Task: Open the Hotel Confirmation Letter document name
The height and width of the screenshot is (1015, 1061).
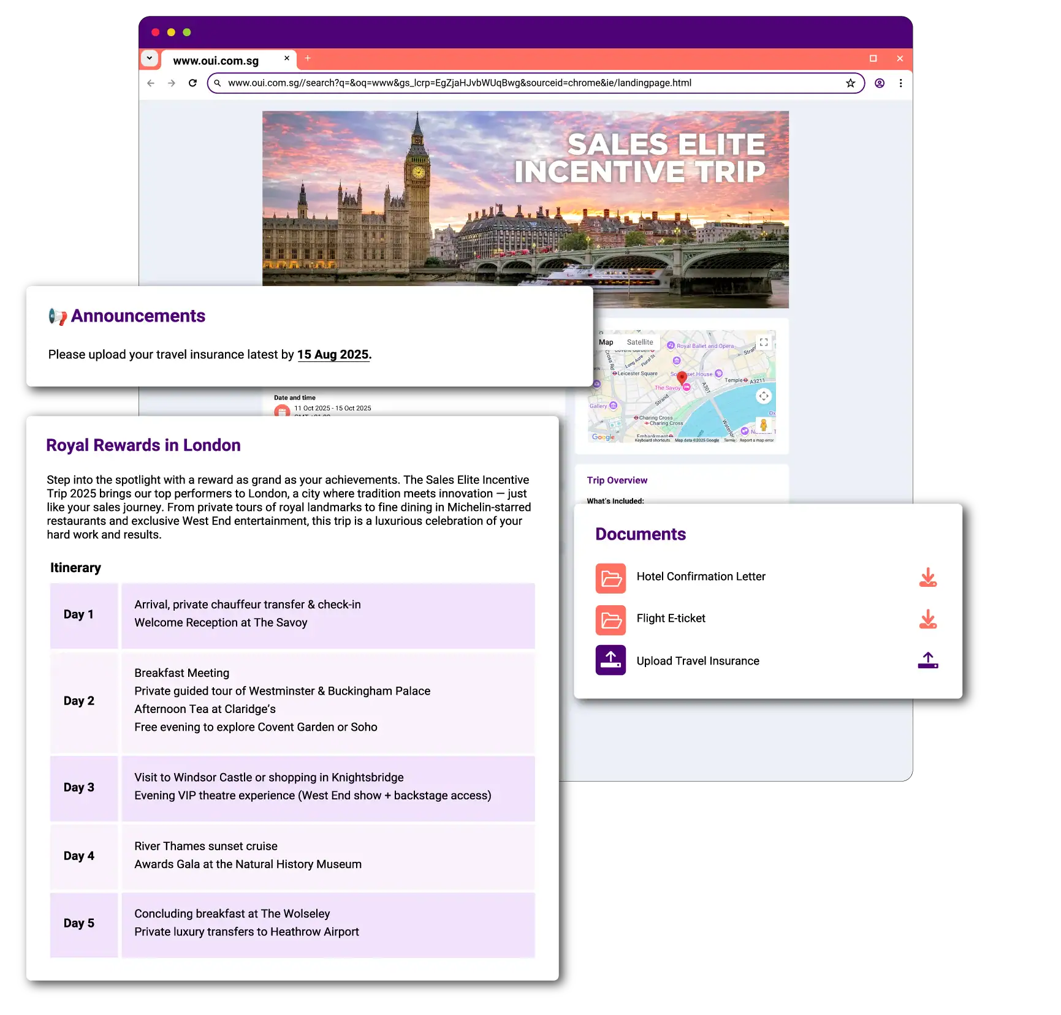Action: (701, 576)
